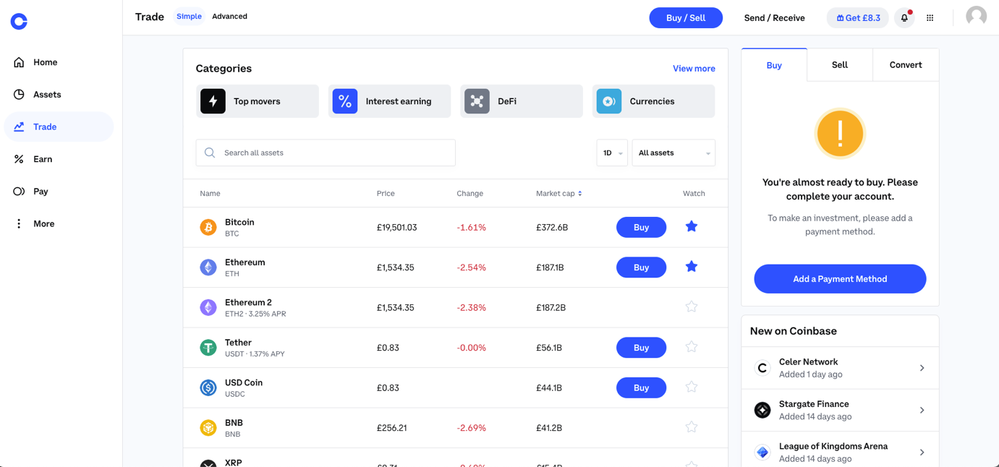Select the Convert tab
The width and height of the screenshot is (999, 467).
[906, 65]
